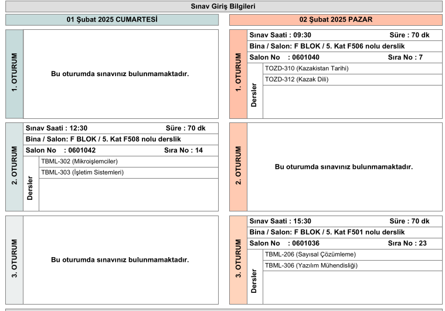Select the '01 Şubat 2025 CUMARTESİ' date header
Screen dimensions: 445x311
112,19
